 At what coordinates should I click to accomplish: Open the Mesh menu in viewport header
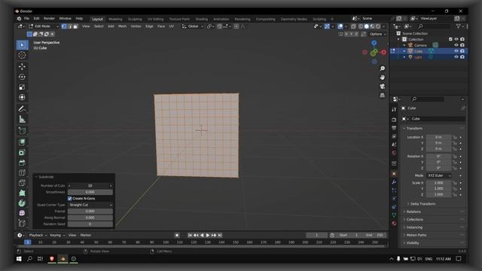(x=122, y=26)
